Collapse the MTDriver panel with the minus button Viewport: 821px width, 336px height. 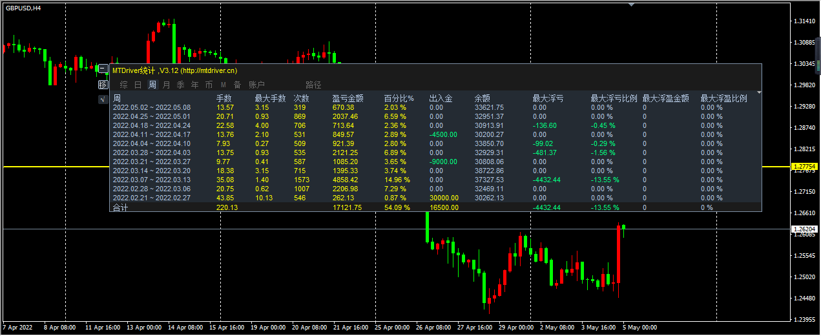tap(102, 68)
